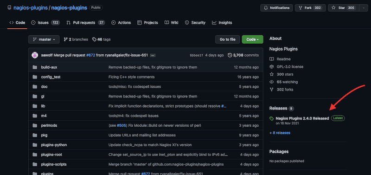The height and width of the screenshot is (175, 371).
Task: Click the folder icon beside pkg
Action: pos(35,135)
